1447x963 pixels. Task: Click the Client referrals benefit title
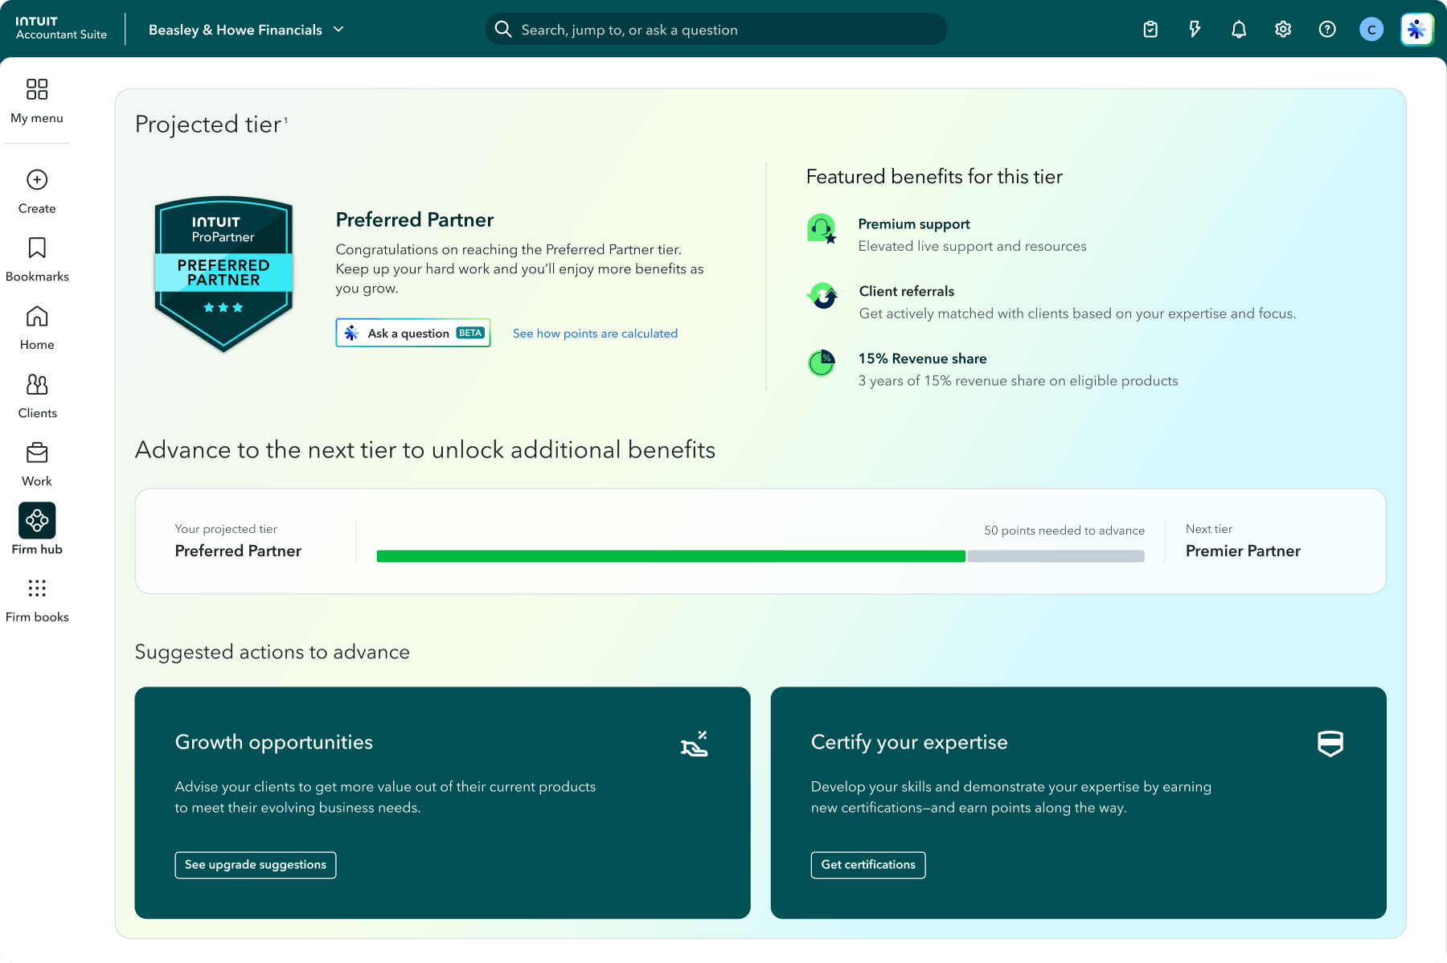(907, 292)
